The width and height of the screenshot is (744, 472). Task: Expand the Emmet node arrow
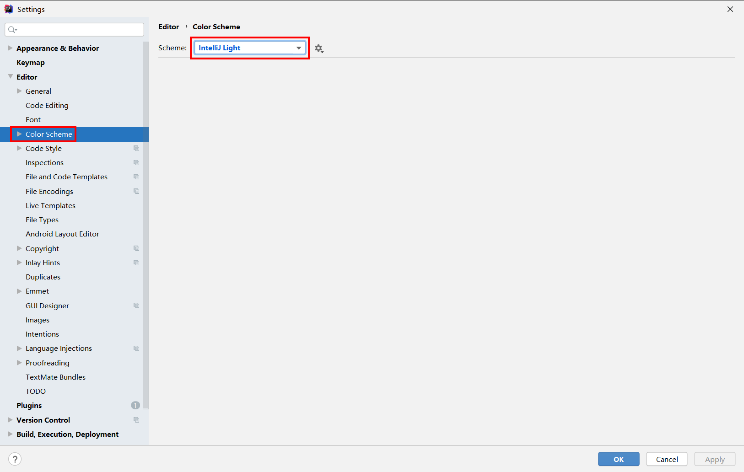pyautogui.click(x=19, y=291)
